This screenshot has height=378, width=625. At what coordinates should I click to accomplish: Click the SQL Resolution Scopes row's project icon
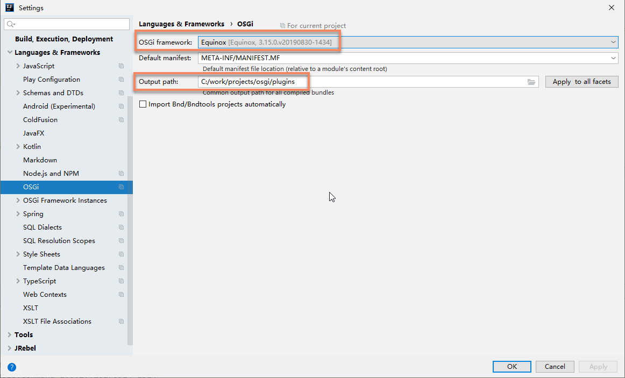121,241
